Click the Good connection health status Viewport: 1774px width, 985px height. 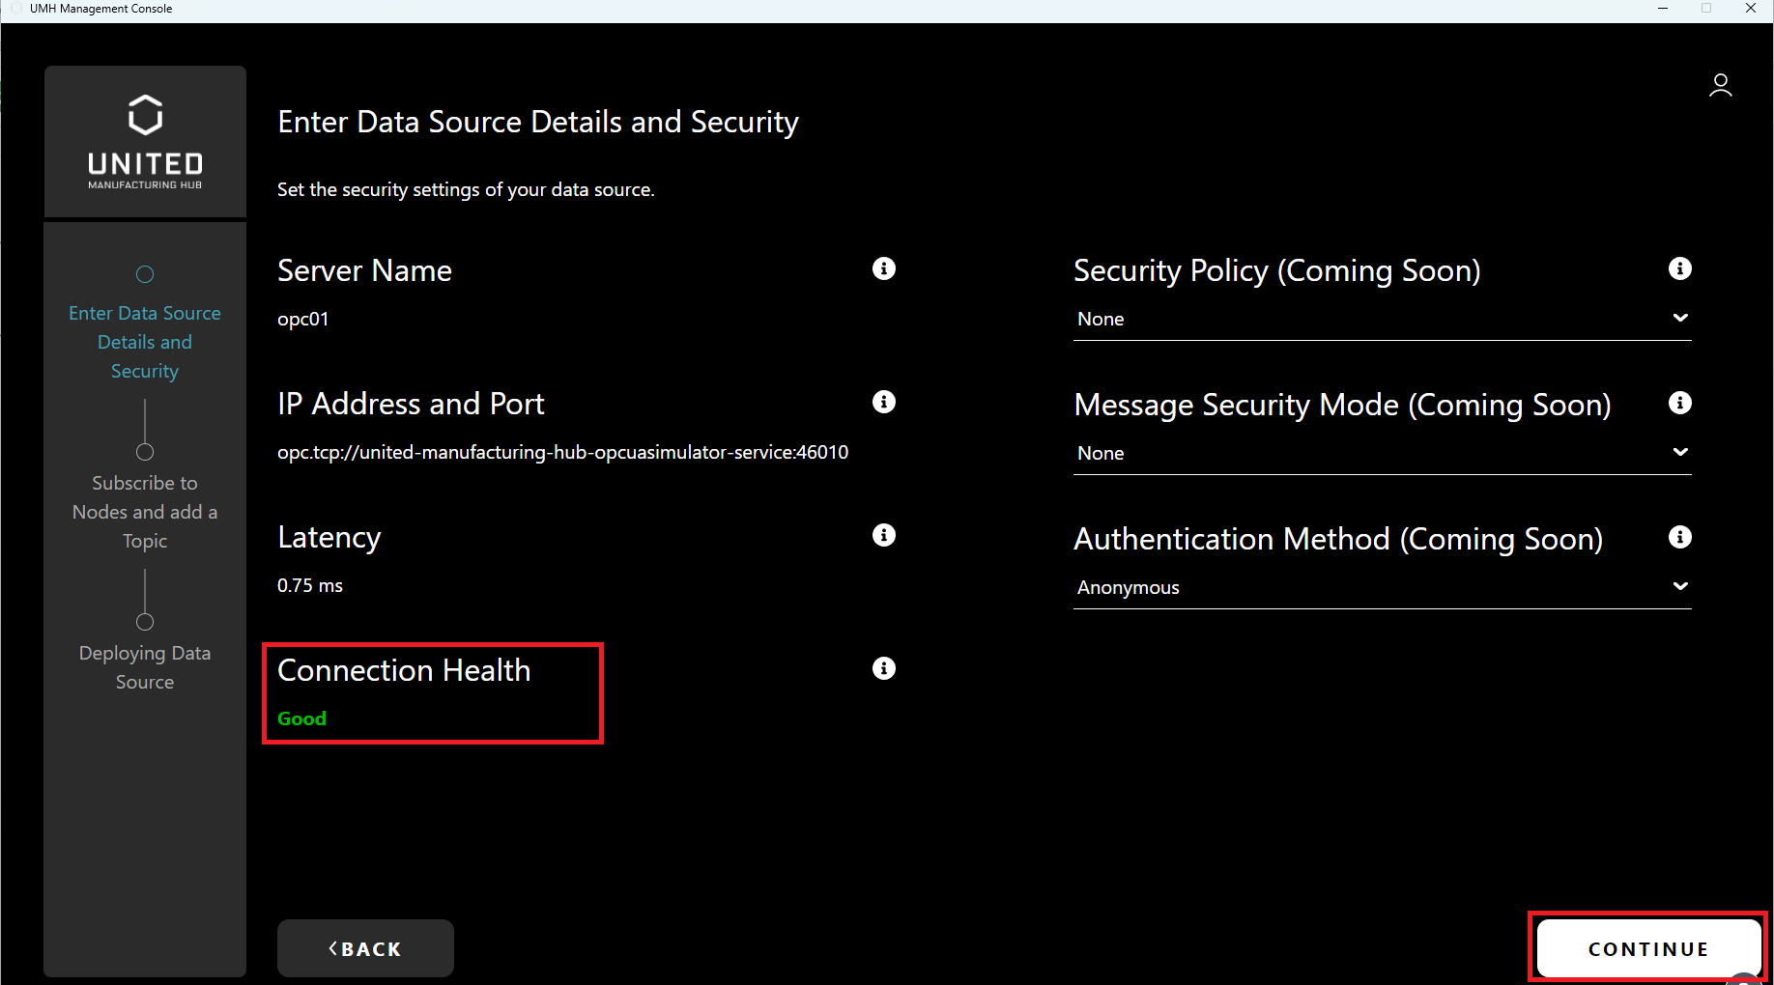coord(301,718)
